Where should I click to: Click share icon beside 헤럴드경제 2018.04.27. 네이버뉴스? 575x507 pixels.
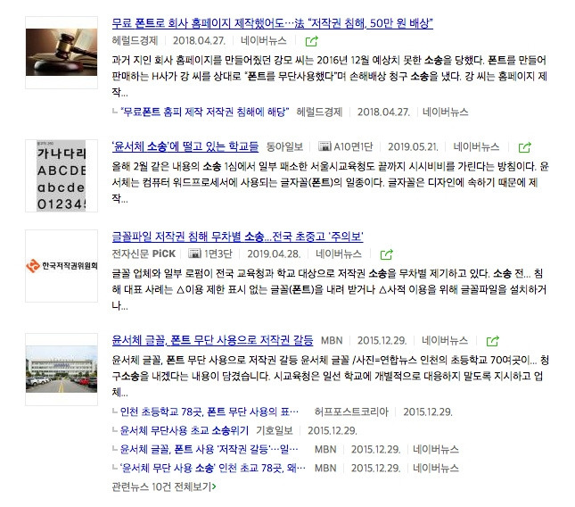pyautogui.click(x=312, y=41)
